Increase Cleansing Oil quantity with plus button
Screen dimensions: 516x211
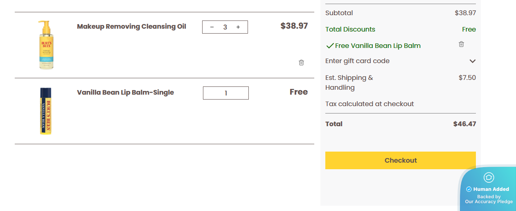pyautogui.click(x=238, y=27)
